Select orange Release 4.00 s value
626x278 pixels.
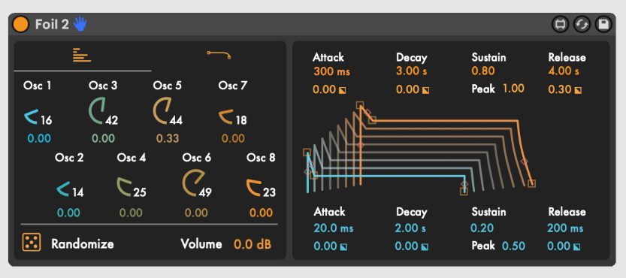[564, 71]
